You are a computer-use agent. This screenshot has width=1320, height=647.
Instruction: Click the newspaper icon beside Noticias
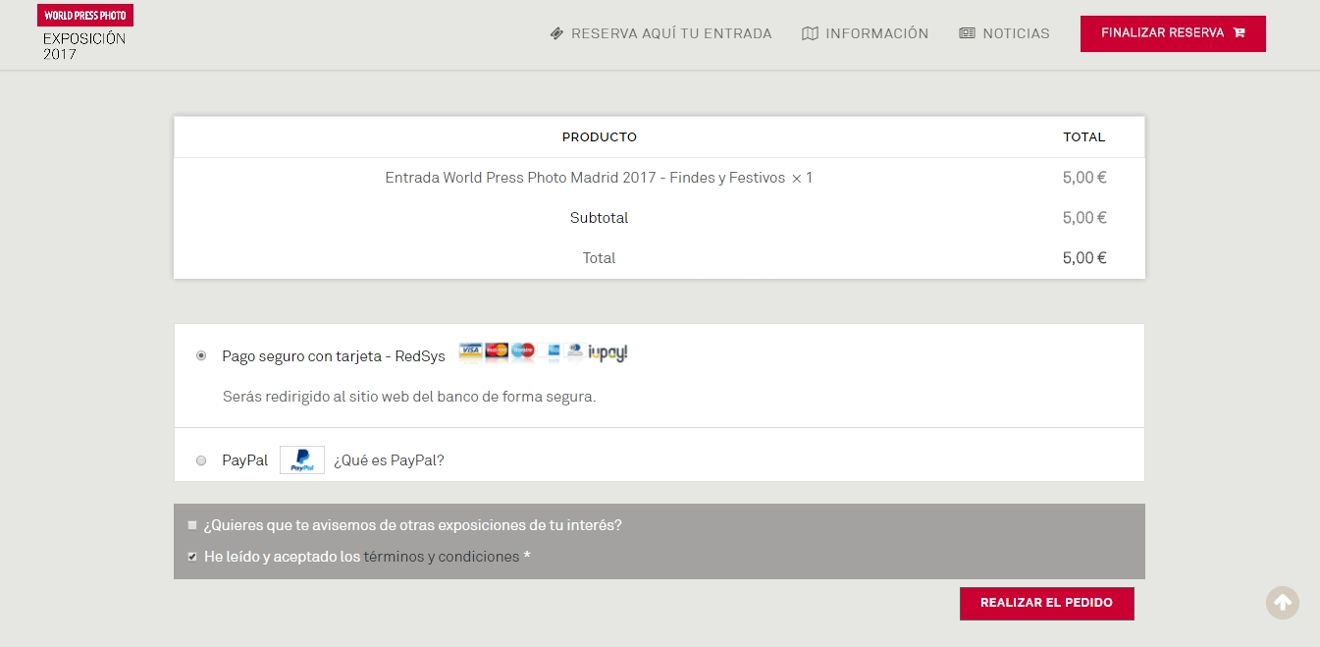coord(967,33)
